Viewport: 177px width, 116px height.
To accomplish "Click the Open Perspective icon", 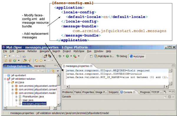I will (x=91, y=56).
